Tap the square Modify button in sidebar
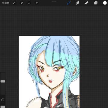 tap(3, 100)
